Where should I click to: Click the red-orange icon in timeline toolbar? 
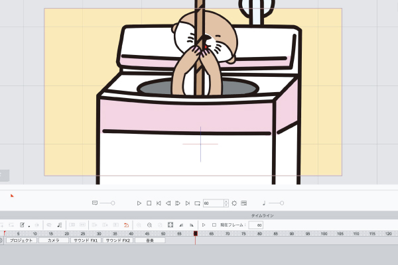click(x=127, y=225)
